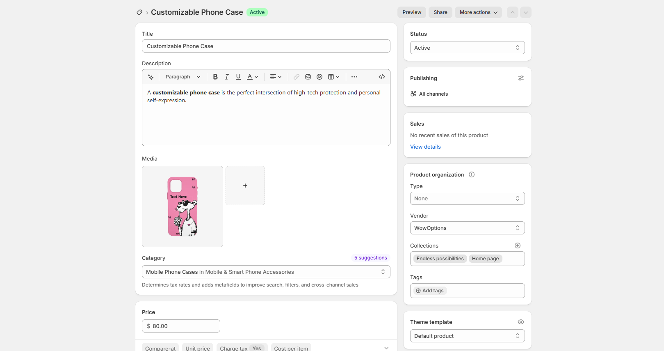Viewport: 664px width, 351px height.
Task: Add a new collection with plus icon
Action: (x=518, y=245)
